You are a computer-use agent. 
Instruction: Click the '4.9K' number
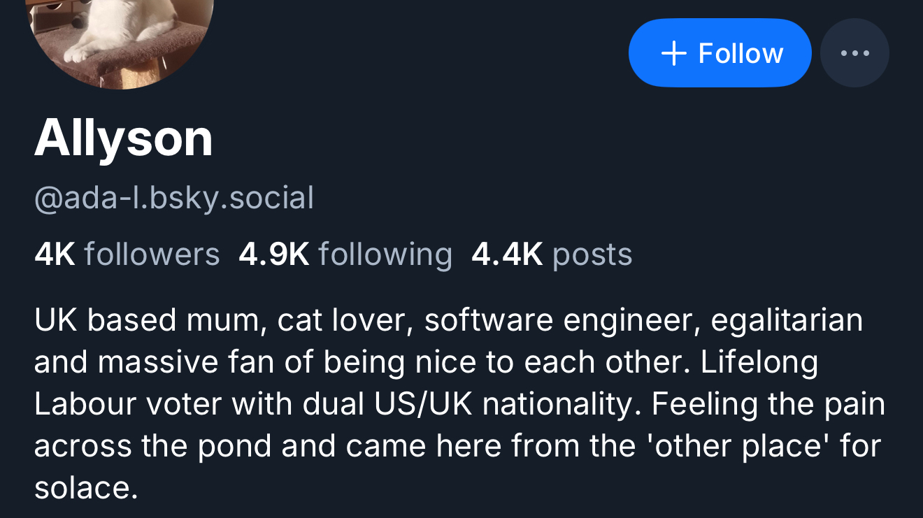[273, 254]
